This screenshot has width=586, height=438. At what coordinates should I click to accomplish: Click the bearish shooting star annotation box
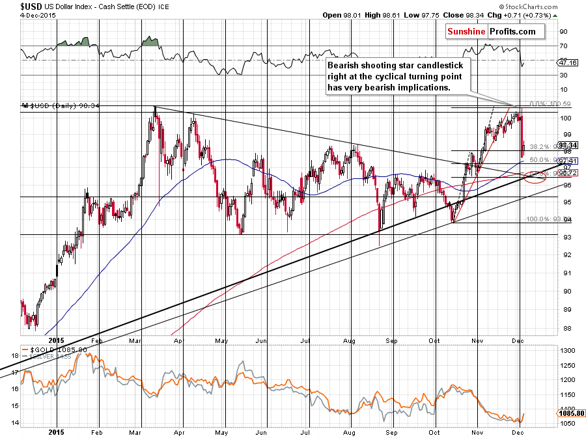[398, 77]
